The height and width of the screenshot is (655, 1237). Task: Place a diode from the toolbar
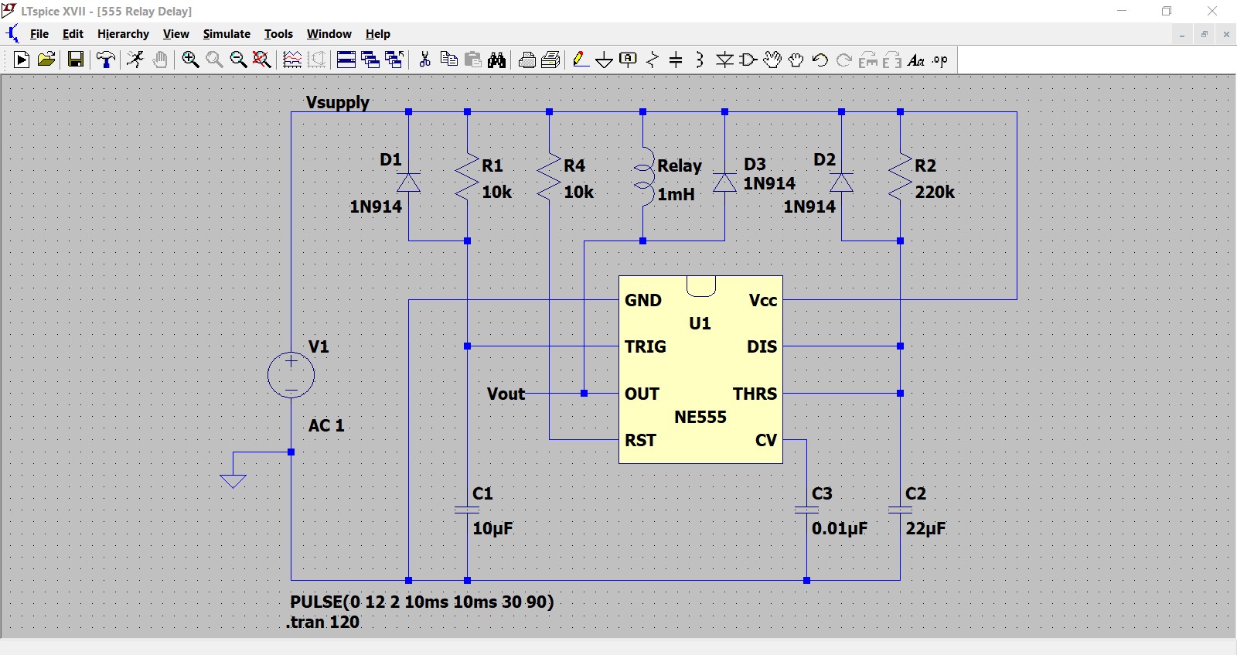pyautogui.click(x=724, y=60)
